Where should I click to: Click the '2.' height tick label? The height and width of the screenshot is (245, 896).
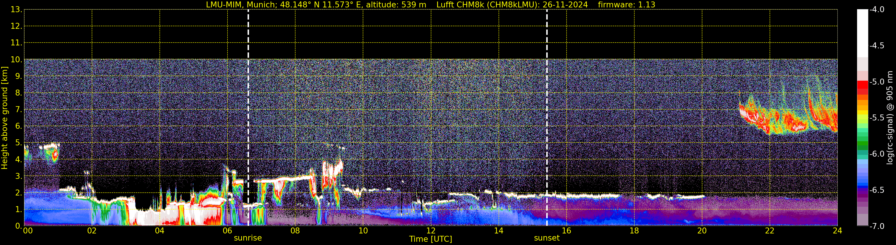(18, 192)
